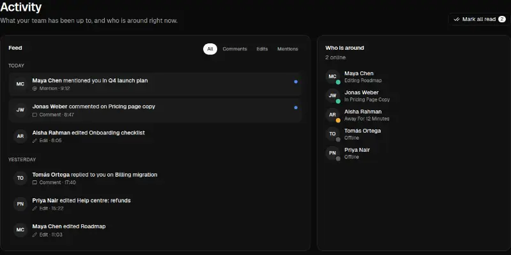Click the TODAY section label
Screen dimensions: 511x255
tap(17, 66)
